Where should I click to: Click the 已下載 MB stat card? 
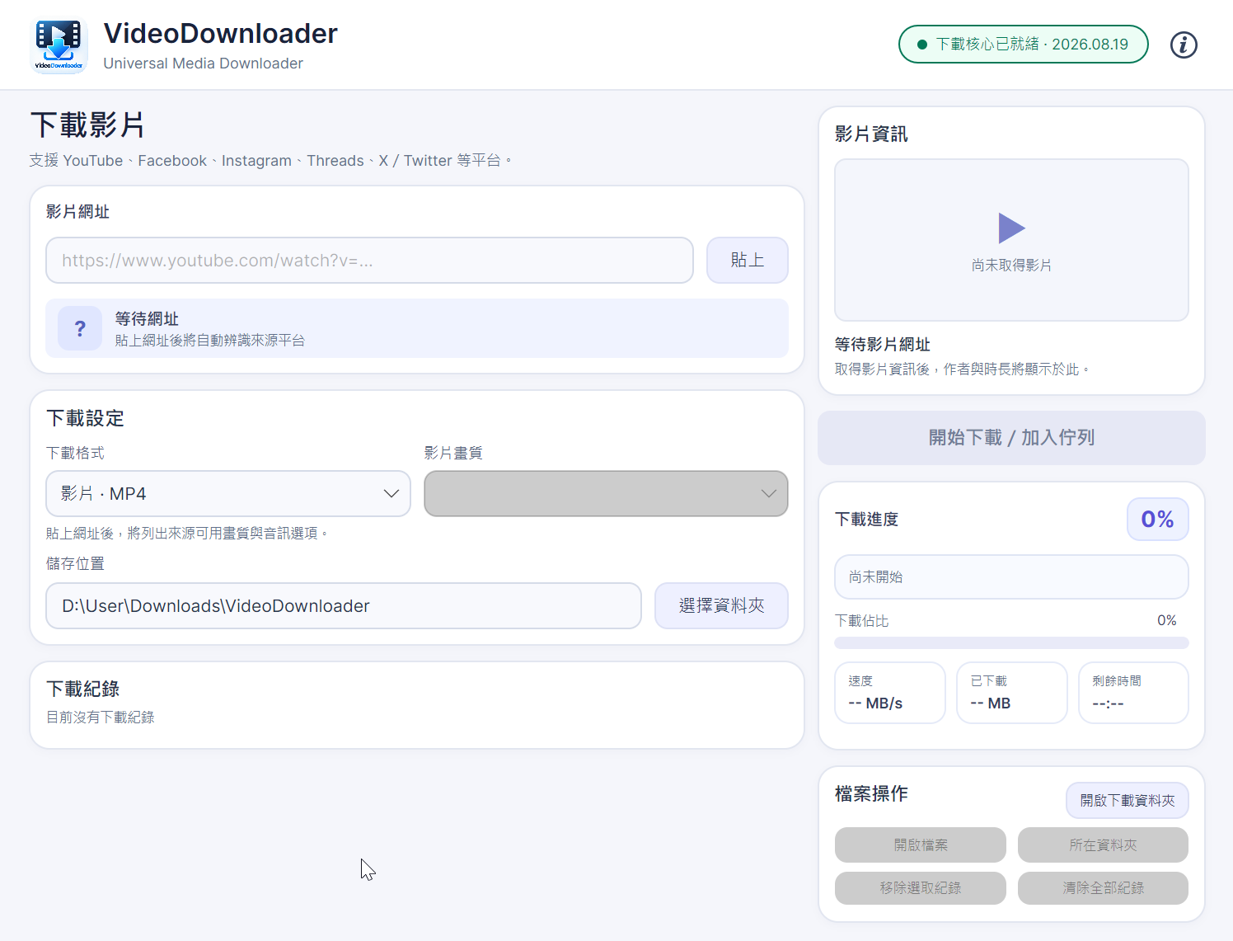(x=1011, y=693)
